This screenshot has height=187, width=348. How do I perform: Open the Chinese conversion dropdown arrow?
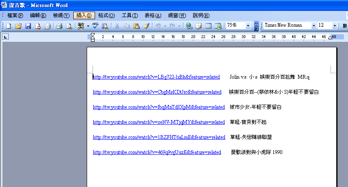[88, 26]
